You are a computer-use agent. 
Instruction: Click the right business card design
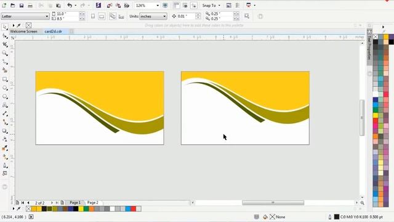click(x=245, y=108)
